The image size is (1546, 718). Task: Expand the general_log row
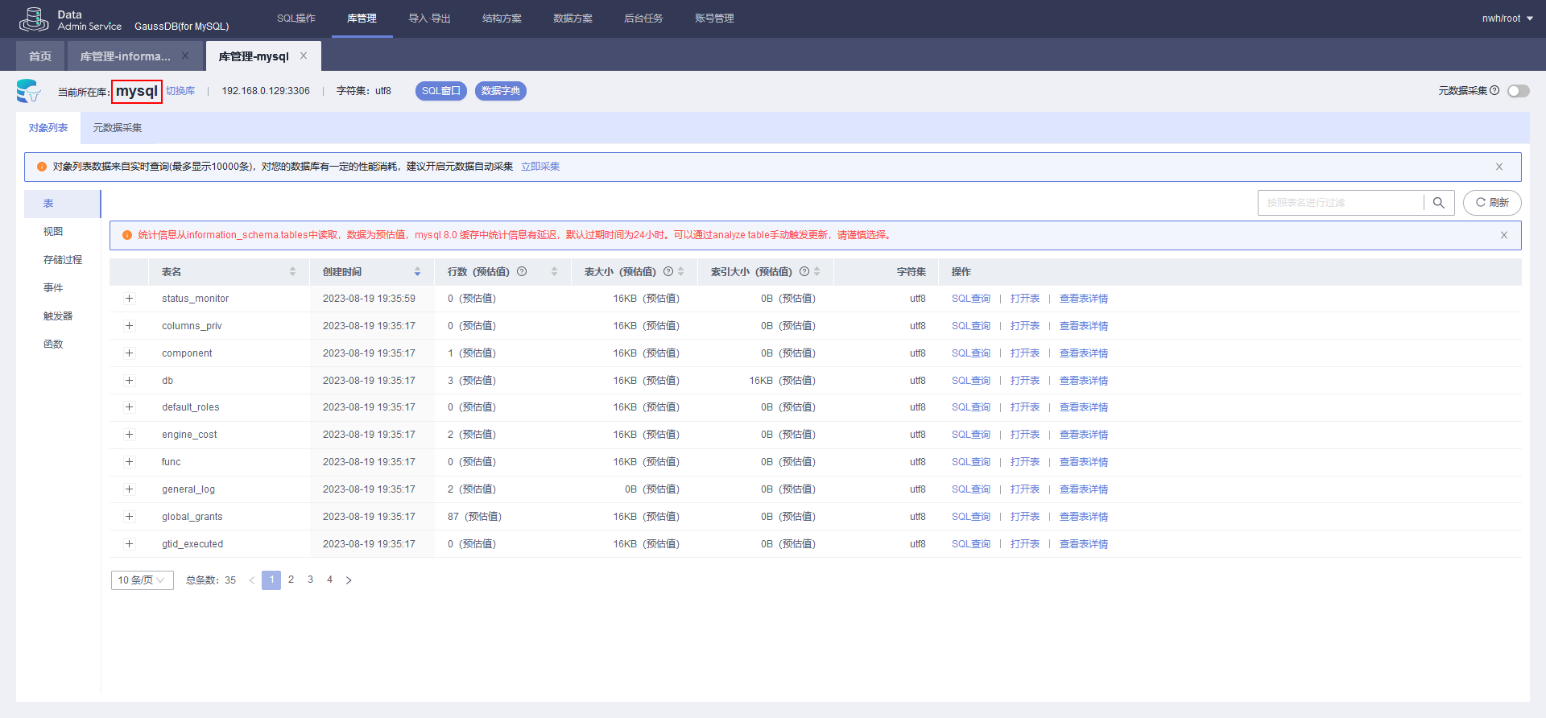pyautogui.click(x=129, y=489)
